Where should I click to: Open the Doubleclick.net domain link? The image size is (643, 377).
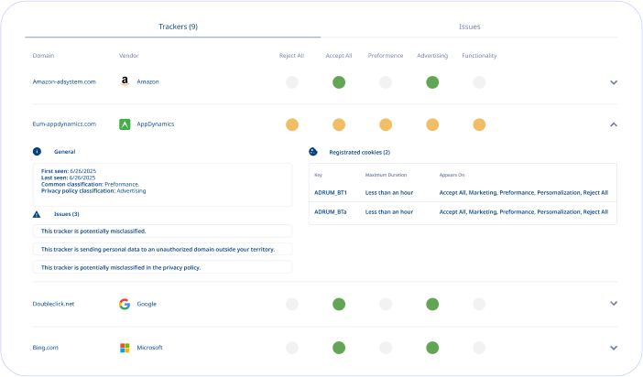pyautogui.click(x=53, y=304)
